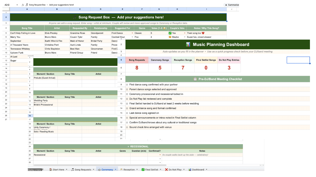Tick 'Do Not Play list reviewed and complete' box
Screen dimensions: 316x177
(127, 99)
